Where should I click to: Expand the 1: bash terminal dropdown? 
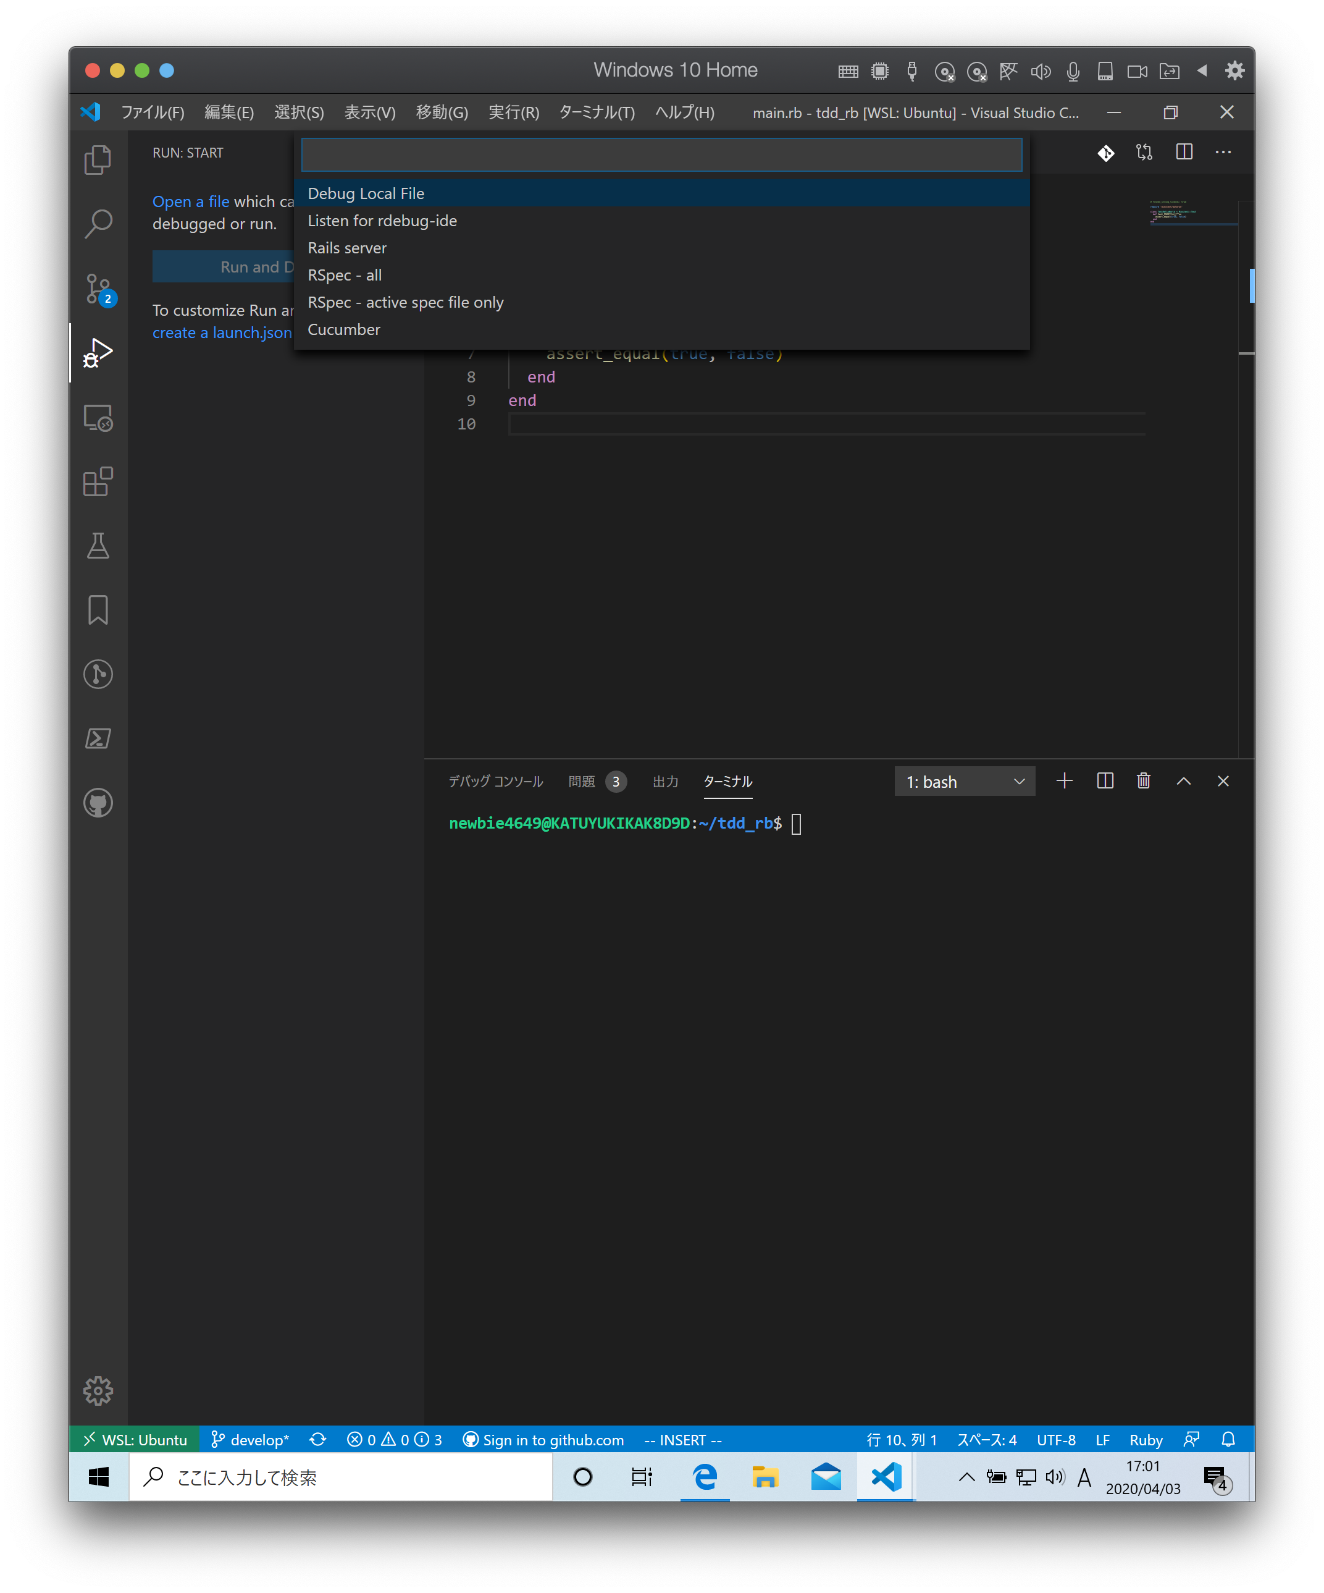tap(965, 781)
